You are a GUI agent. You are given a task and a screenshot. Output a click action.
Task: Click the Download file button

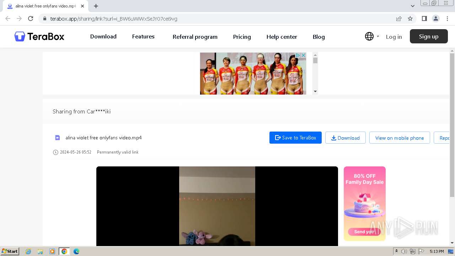[345, 138]
